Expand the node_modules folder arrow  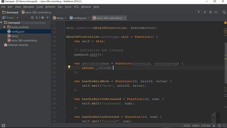pos(5,27)
